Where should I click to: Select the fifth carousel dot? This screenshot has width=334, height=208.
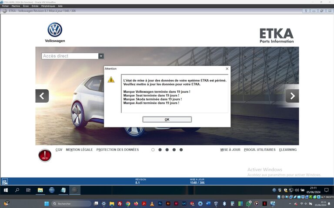point(181,150)
